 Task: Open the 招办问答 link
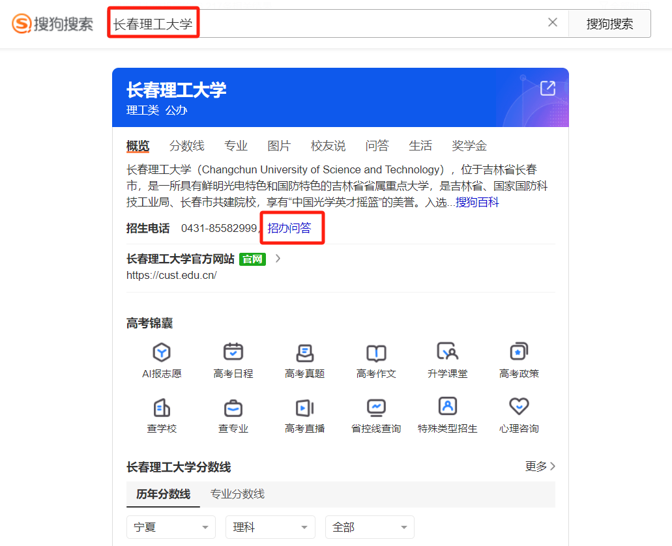click(289, 228)
